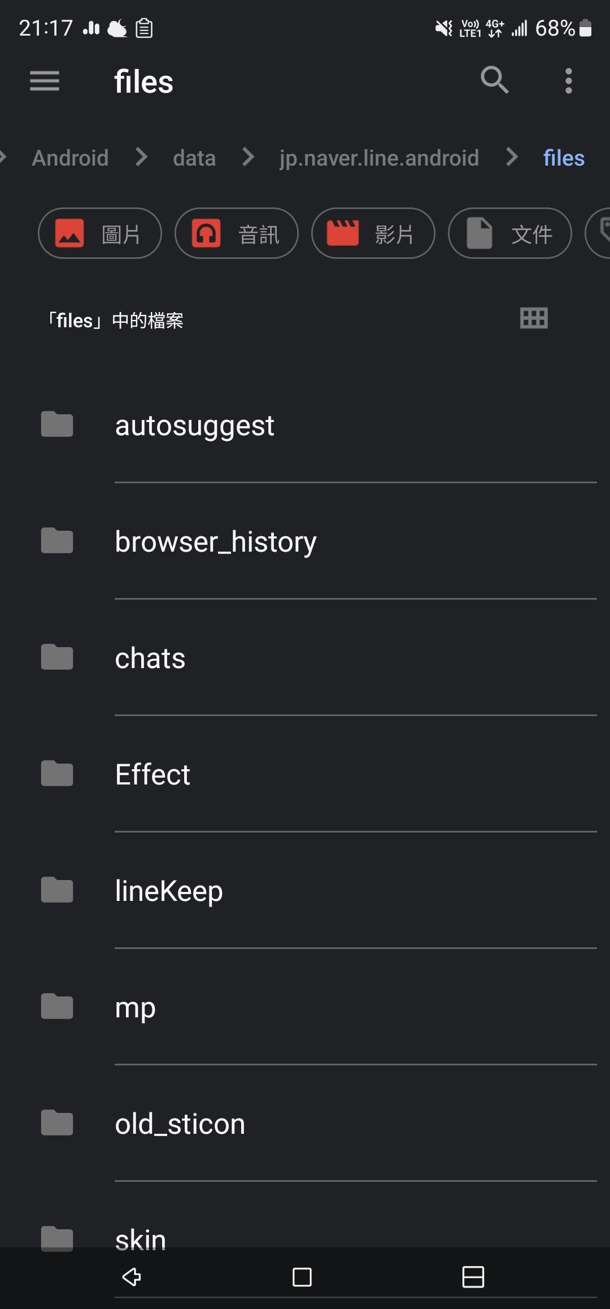Open the autosuggest folder
The width and height of the screenshot is (610, 1309).
click(x=195, y=425)
